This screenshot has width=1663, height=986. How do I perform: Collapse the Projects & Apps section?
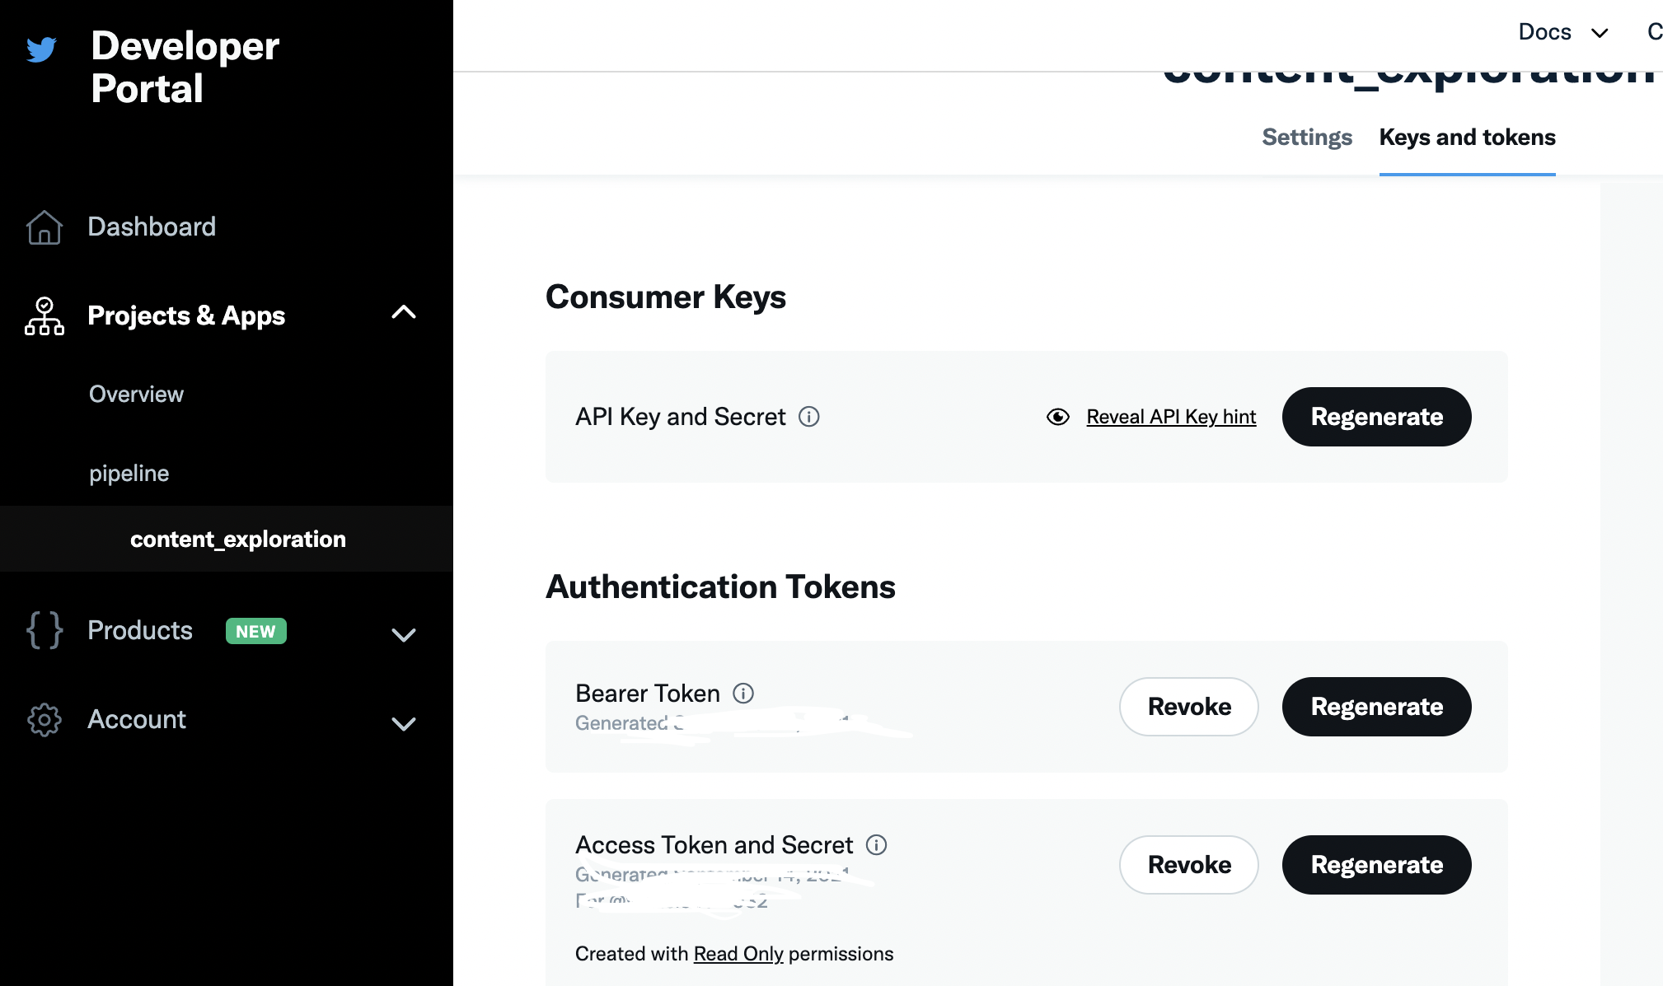(x=404, y=313)
